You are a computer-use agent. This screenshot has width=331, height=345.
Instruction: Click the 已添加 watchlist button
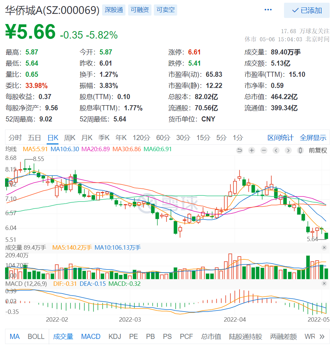(307, 10)
